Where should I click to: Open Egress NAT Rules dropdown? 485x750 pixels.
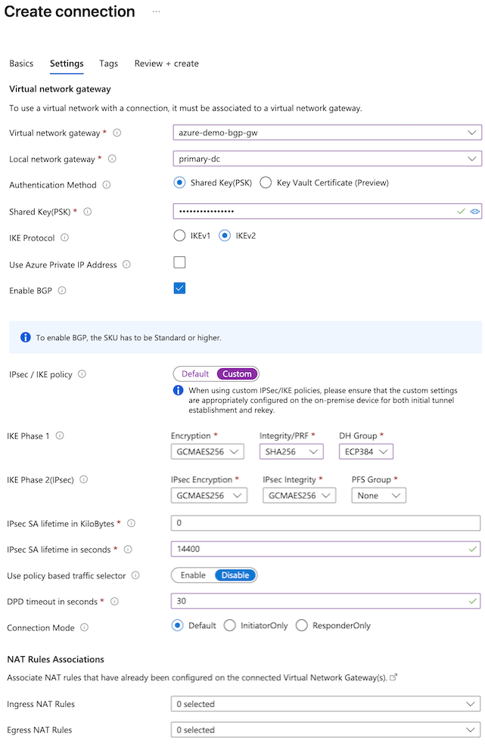[325, 730]
